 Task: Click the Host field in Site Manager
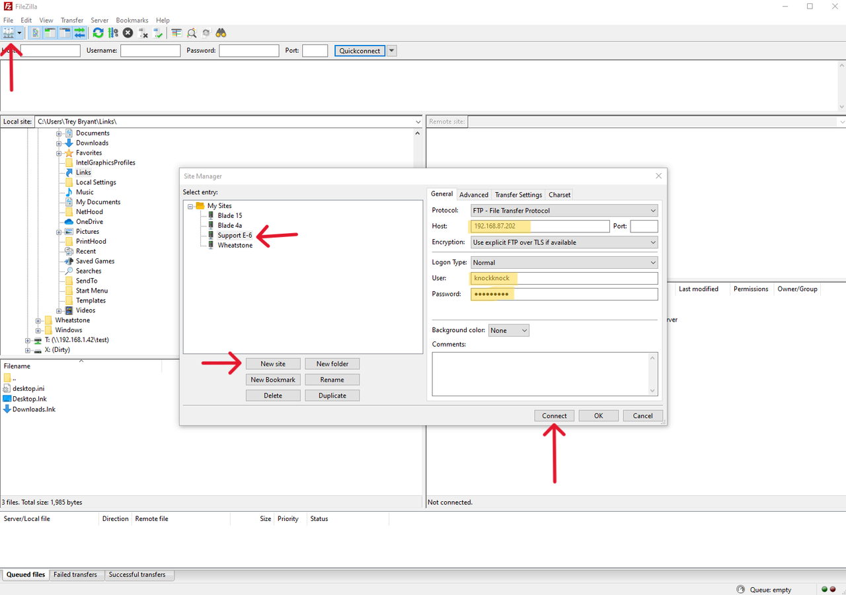[540, 227]
